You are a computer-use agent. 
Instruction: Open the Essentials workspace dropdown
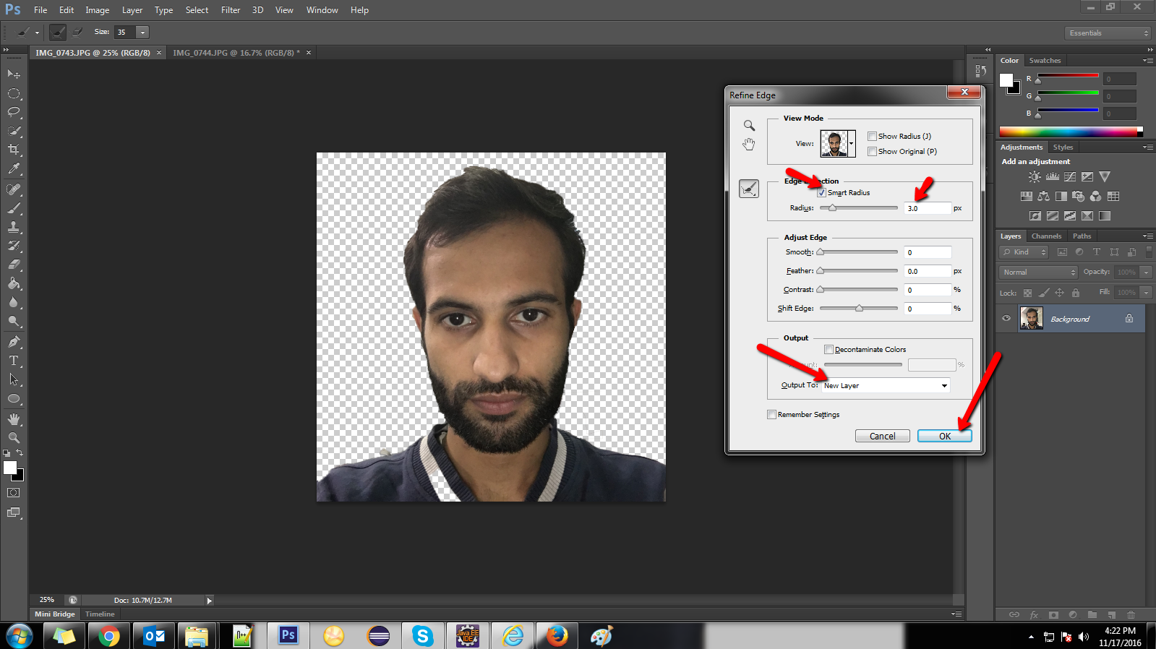click(x=1108, y=33)
